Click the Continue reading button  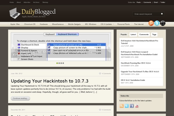(20, 98)
